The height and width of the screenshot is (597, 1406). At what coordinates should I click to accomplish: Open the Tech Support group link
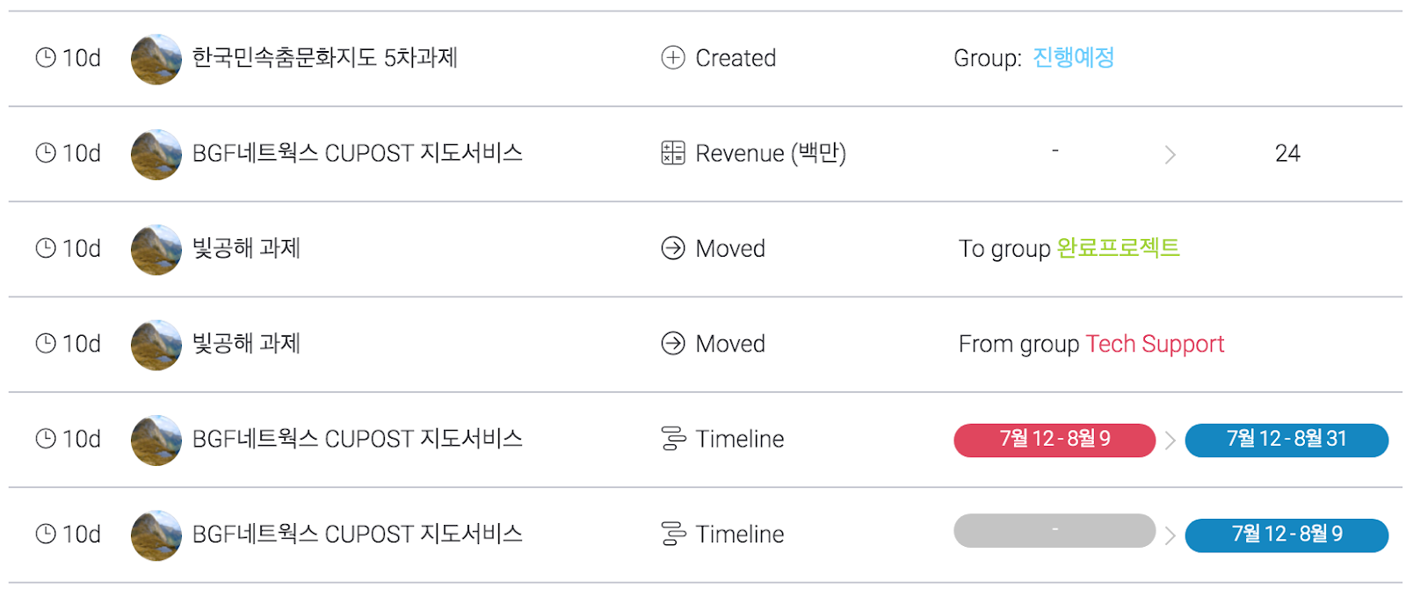pos(1155,344)
